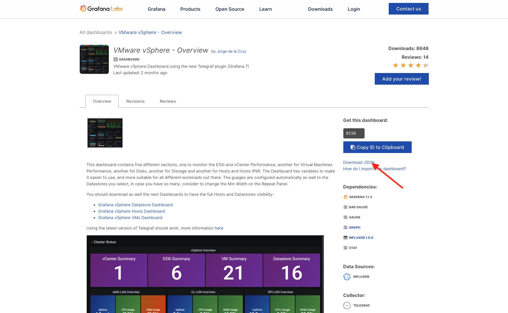The width and height of the screenshot is (508, 313).
Task: Click the clipboard icon in Copy ID button
Action: point(353,147)
